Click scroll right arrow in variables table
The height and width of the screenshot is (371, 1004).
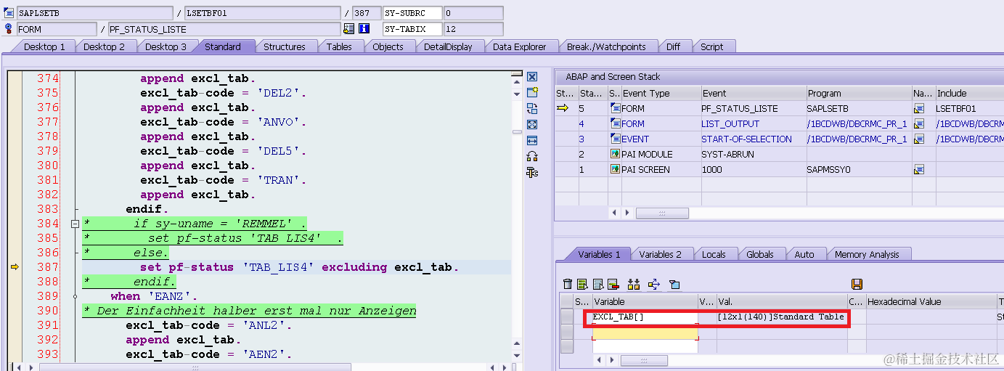click(613, 360)
